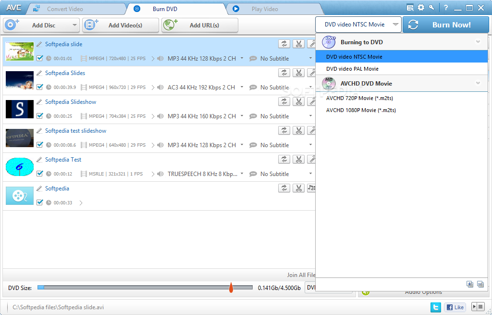Screen dimensions: 492x315
Task: Click the DVD Size capacity bar
Action: pos(145,288)
